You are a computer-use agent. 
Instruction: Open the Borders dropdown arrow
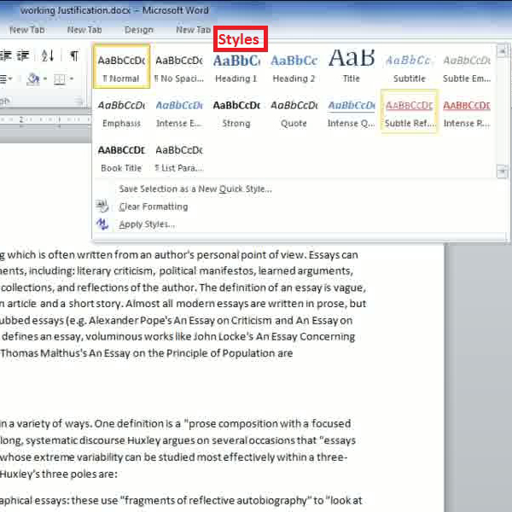[72, 79]
